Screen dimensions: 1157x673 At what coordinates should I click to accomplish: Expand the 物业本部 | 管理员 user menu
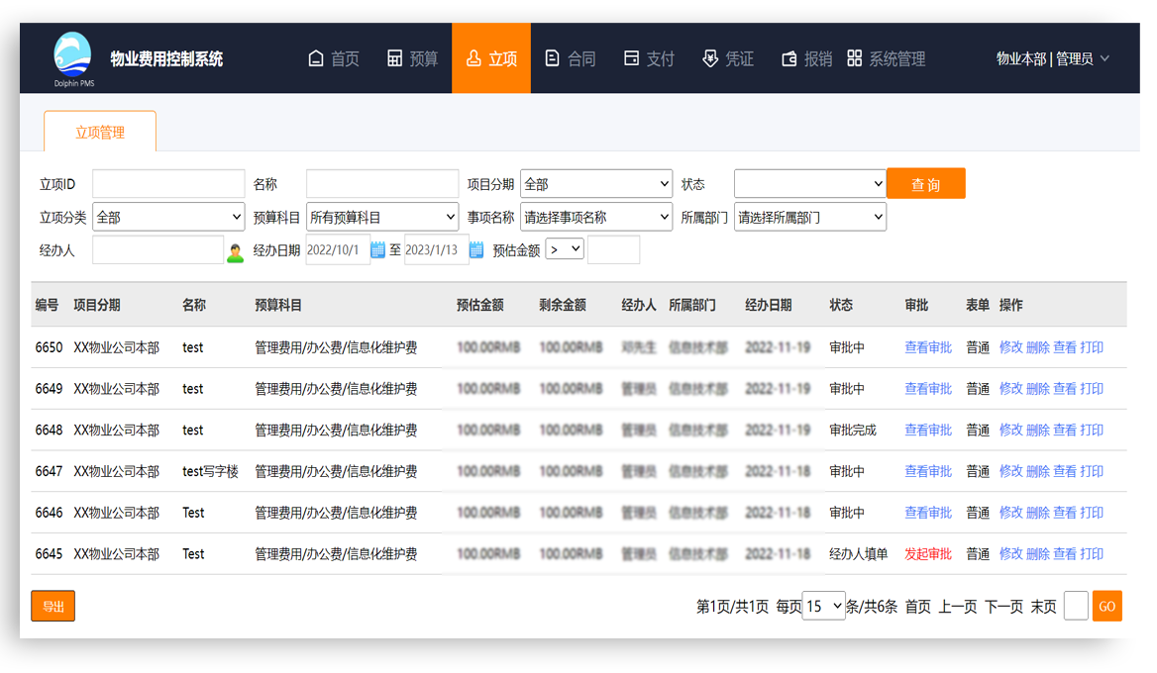(1052, 59)
